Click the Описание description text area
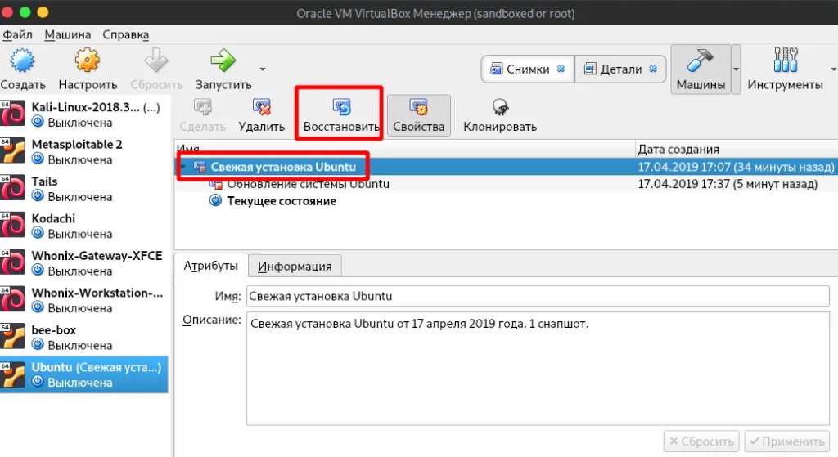The image size is (838, 457). 538,369
